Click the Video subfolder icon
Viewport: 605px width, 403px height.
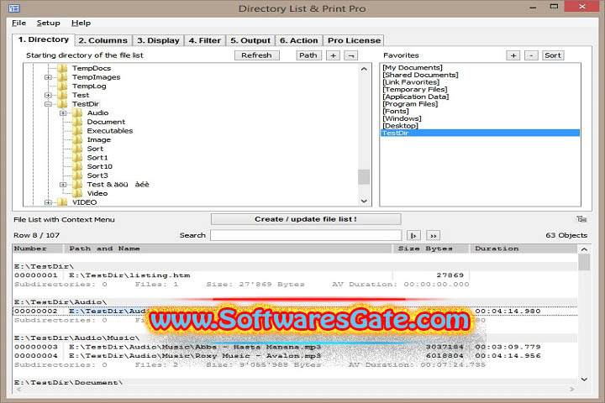click(77, 193)
